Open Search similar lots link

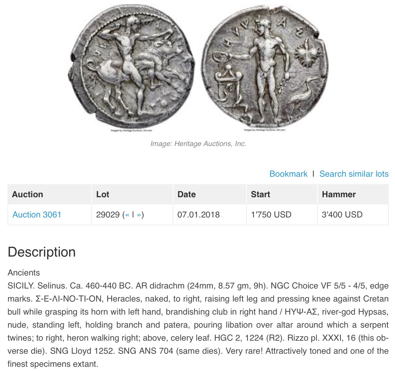[354, 174]
